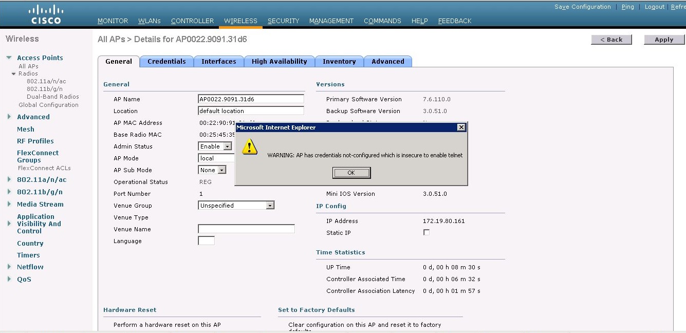Expand the Media Stream section
The height and width of the screenshot is (333, 686).
(x=9, y=204)
